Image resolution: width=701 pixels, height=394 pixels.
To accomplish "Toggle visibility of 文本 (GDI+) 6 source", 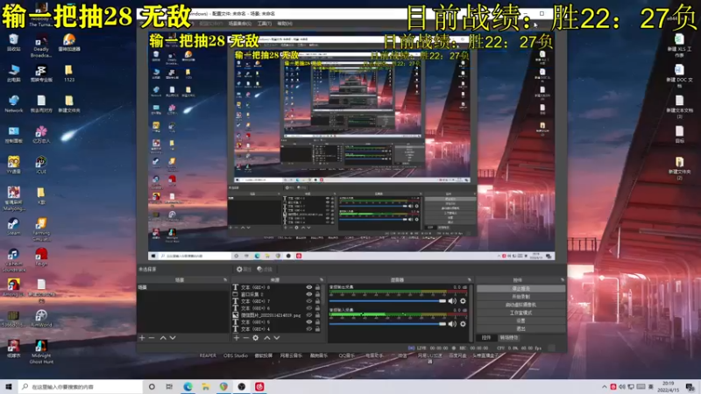I will point(309,308).
